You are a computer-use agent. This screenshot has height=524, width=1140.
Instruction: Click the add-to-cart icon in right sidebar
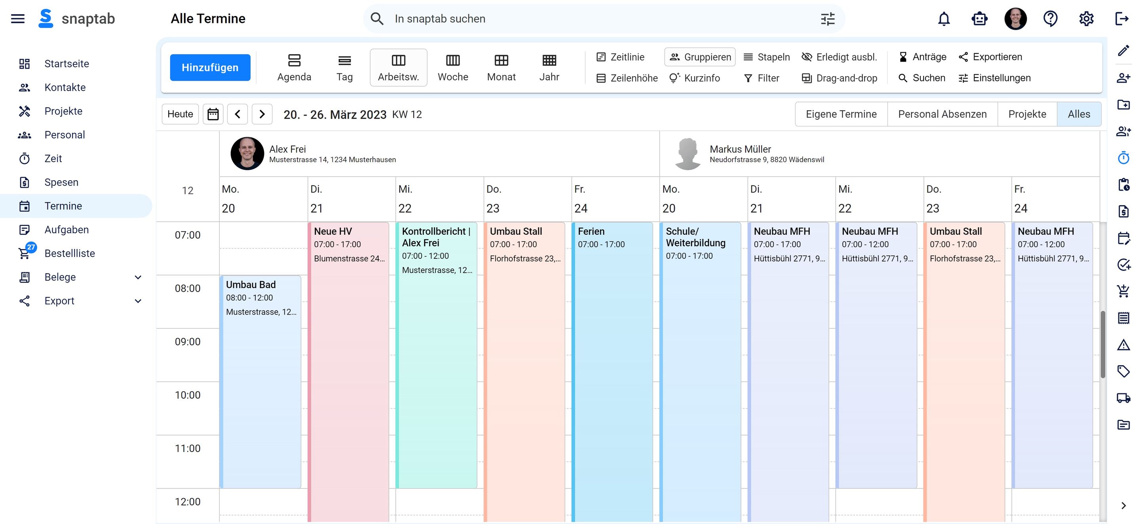pyautogui.click(x=1123, y=291)
